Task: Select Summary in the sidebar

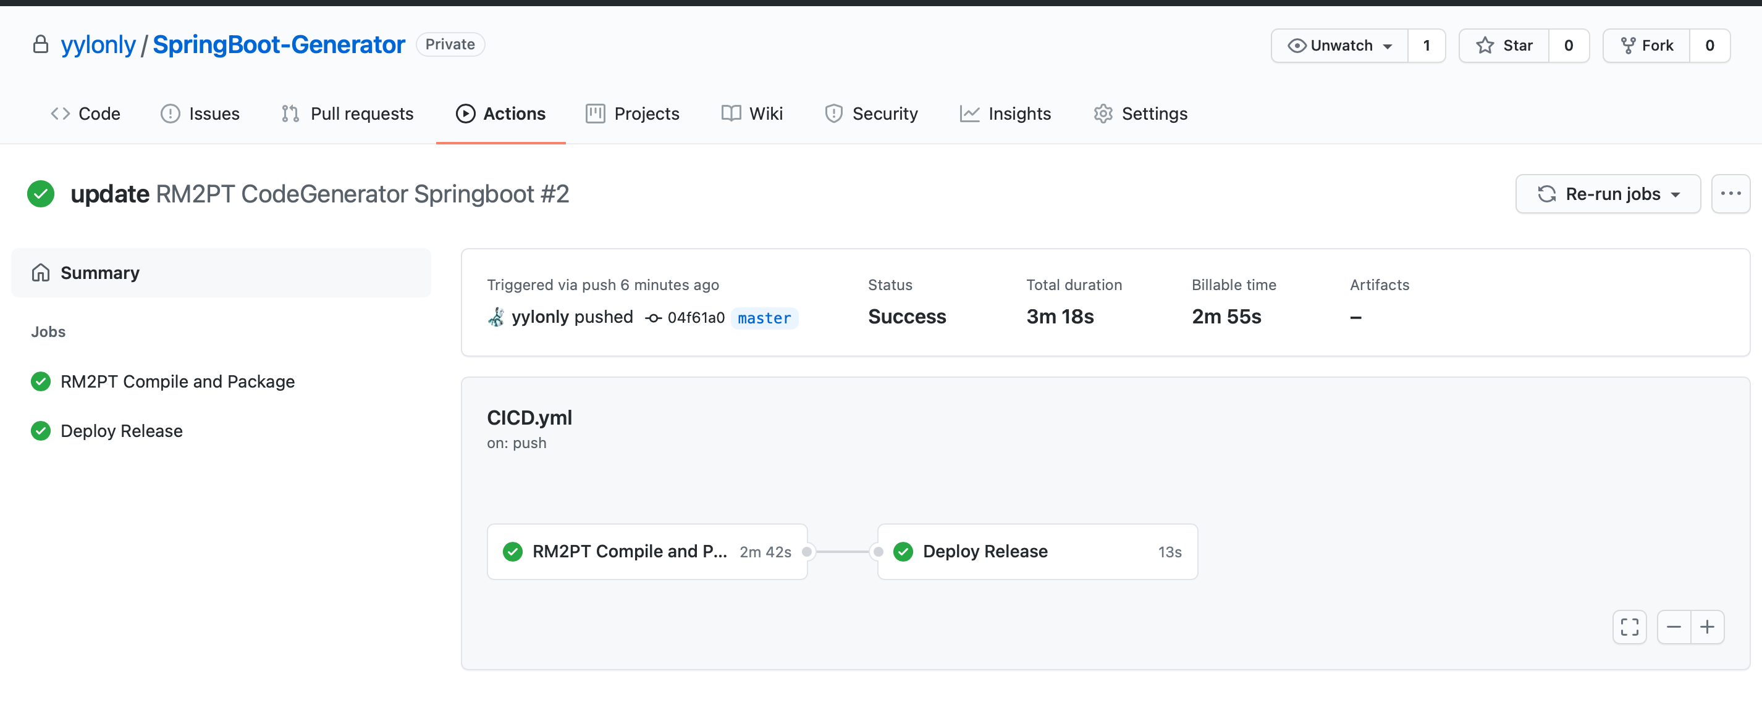Action: tap(221, 273)
